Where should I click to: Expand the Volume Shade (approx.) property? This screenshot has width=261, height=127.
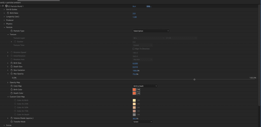click(8, 118)
